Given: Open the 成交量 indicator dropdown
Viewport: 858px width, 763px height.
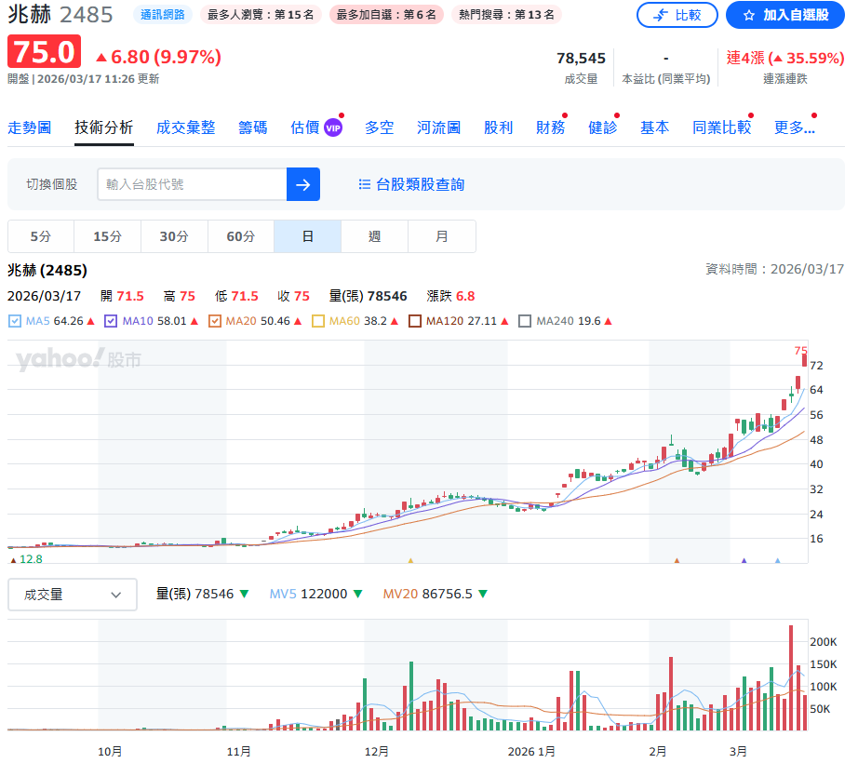Looking at the screenshot, I should [73, 595].
